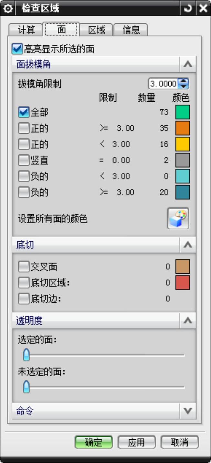
Task: Uncheck 高亮显示所选的面 checkbox
Action: tap(17, 49)
